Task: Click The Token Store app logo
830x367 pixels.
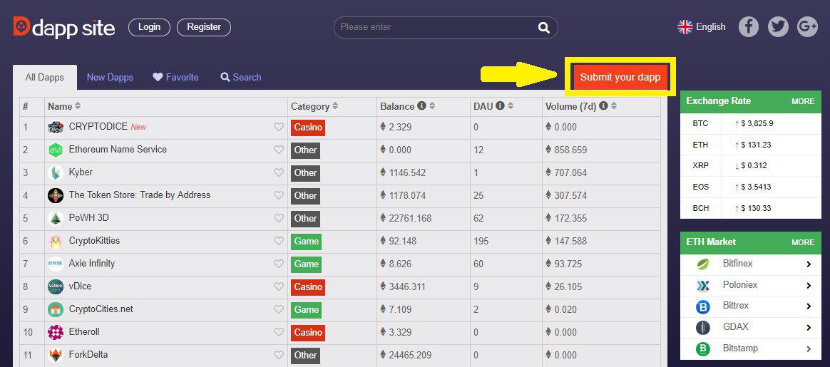Action: 56,196
